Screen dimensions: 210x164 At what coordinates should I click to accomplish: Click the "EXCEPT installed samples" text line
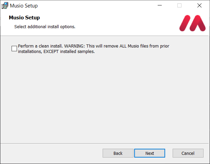[56, 52]
